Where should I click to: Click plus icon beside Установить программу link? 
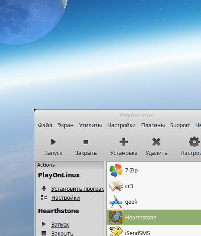pyautogui.click(x=44, y=189)
